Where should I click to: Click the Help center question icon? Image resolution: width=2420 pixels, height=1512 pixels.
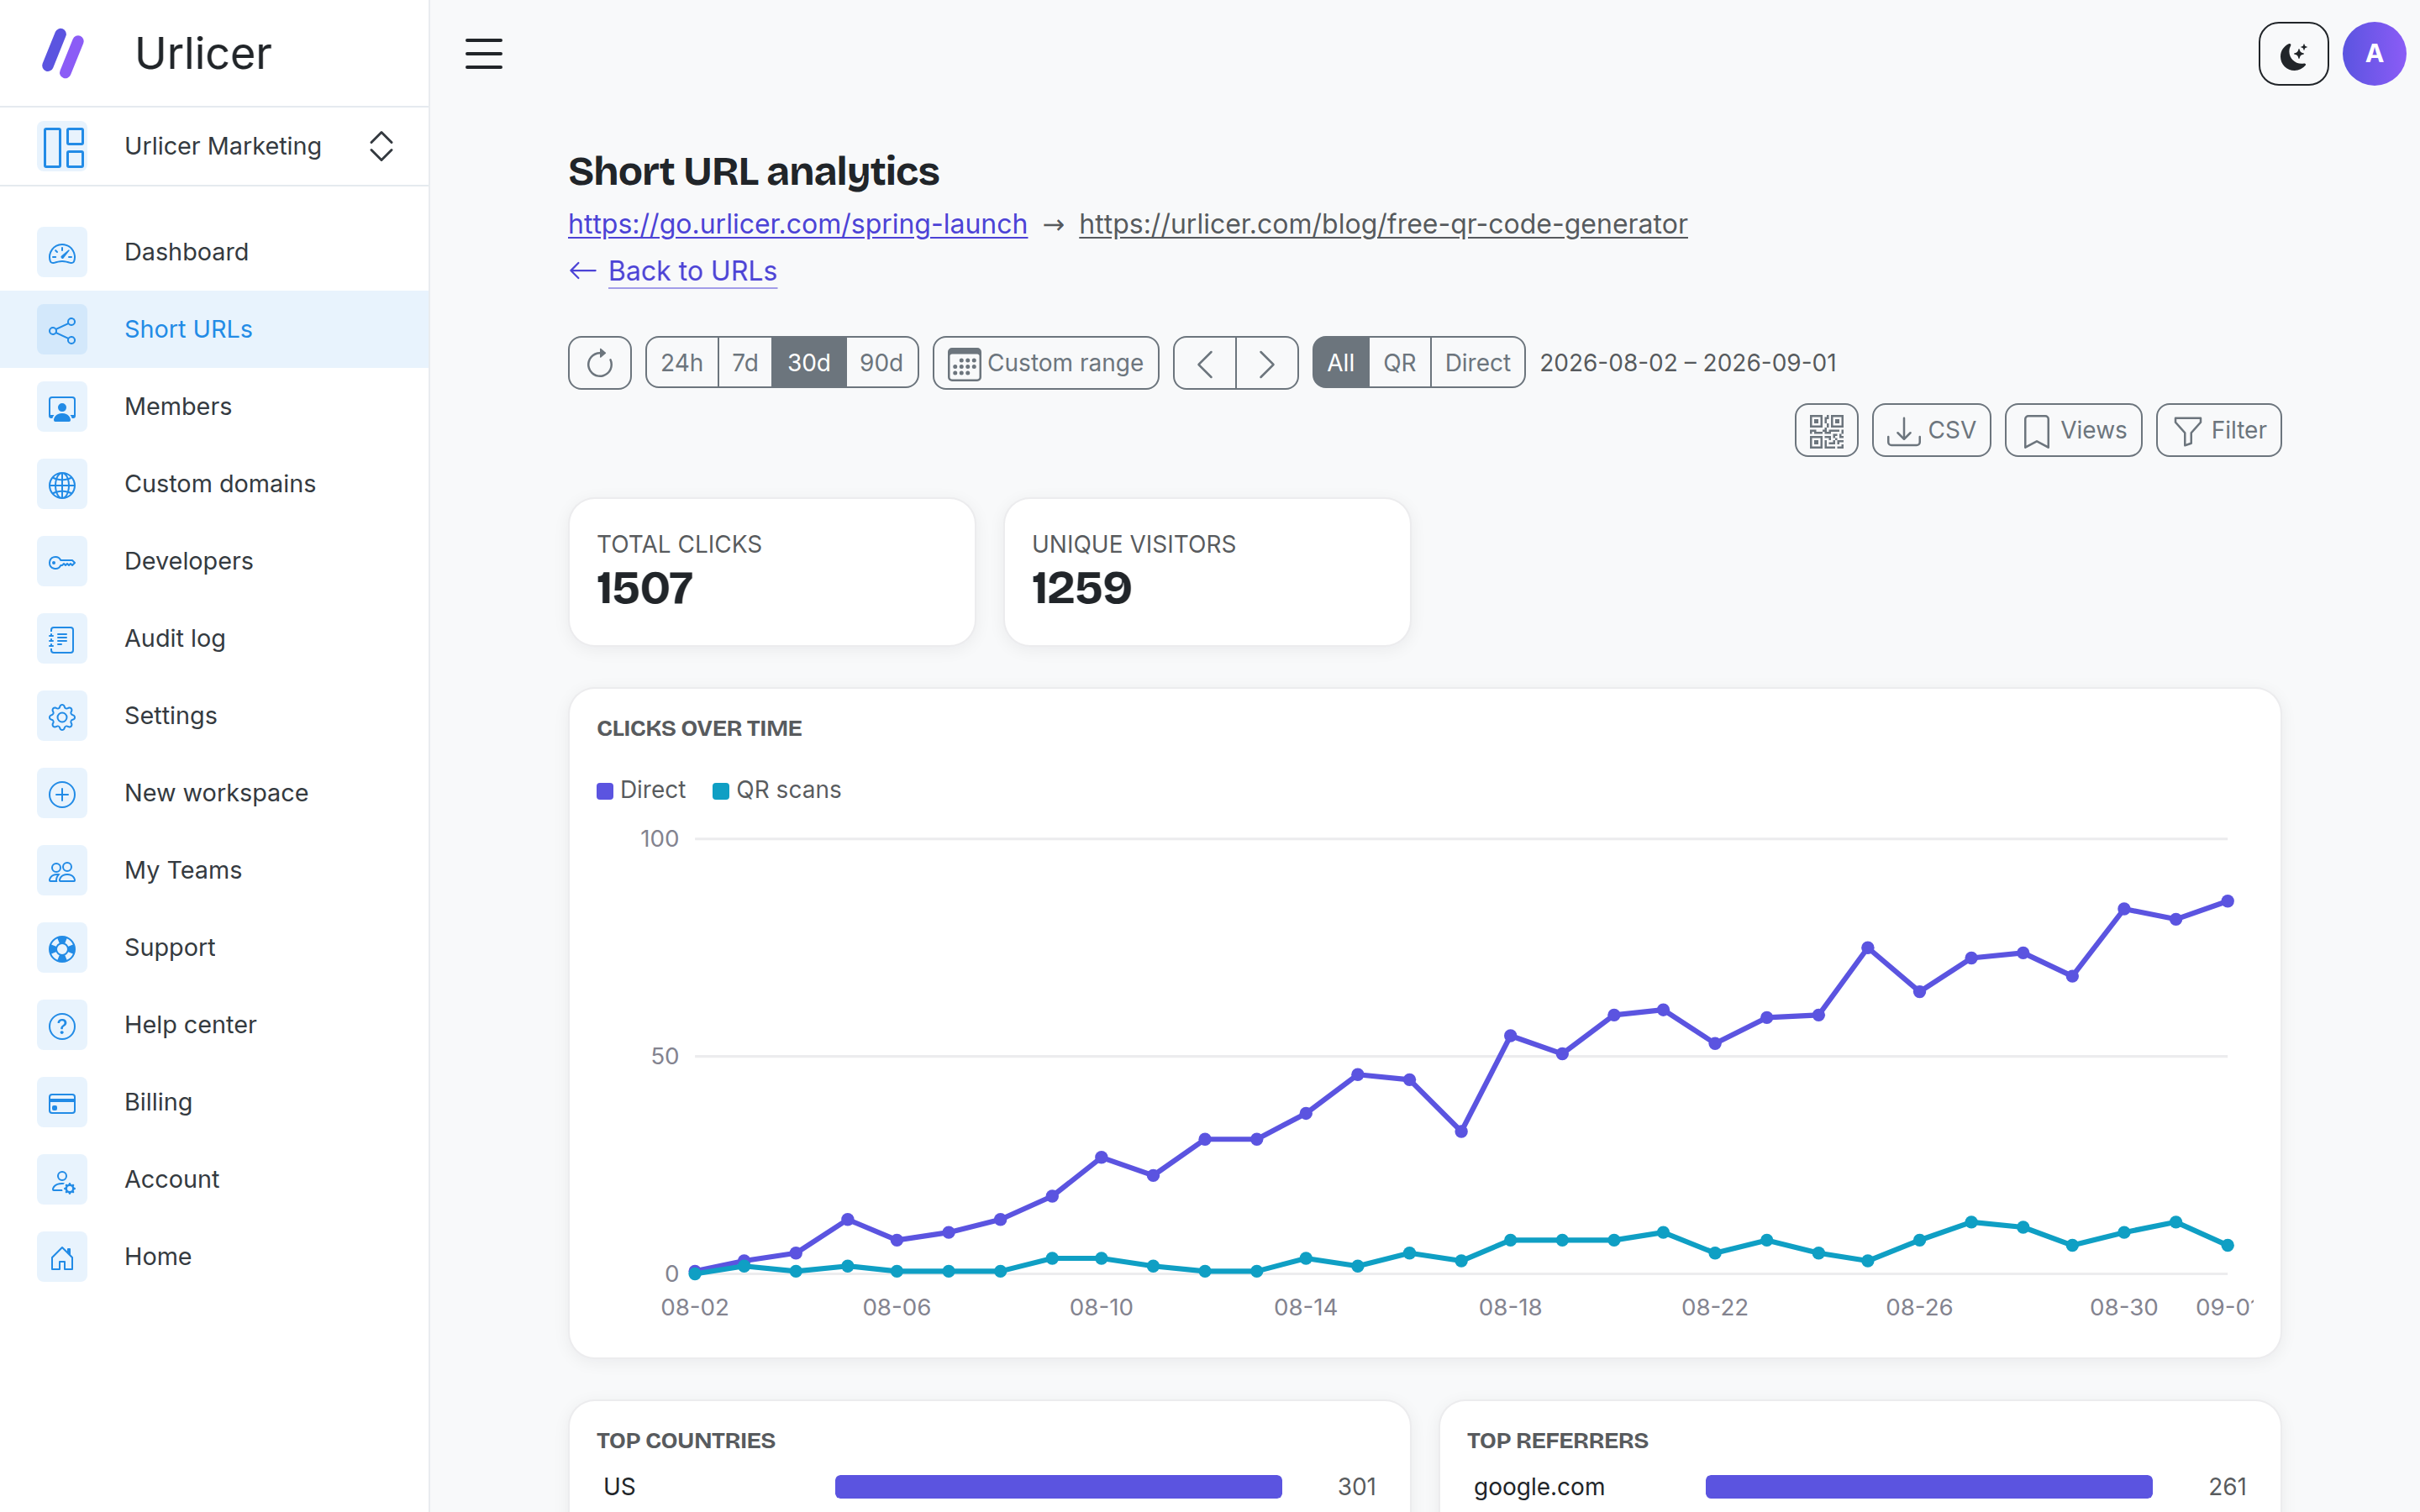coord(62,1025)
